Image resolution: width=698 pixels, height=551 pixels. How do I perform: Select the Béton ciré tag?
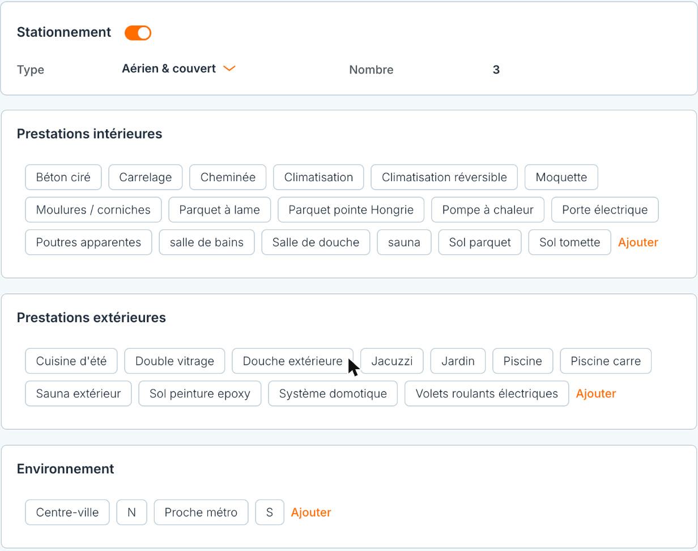pyautogui.click(x=63, y=177)
